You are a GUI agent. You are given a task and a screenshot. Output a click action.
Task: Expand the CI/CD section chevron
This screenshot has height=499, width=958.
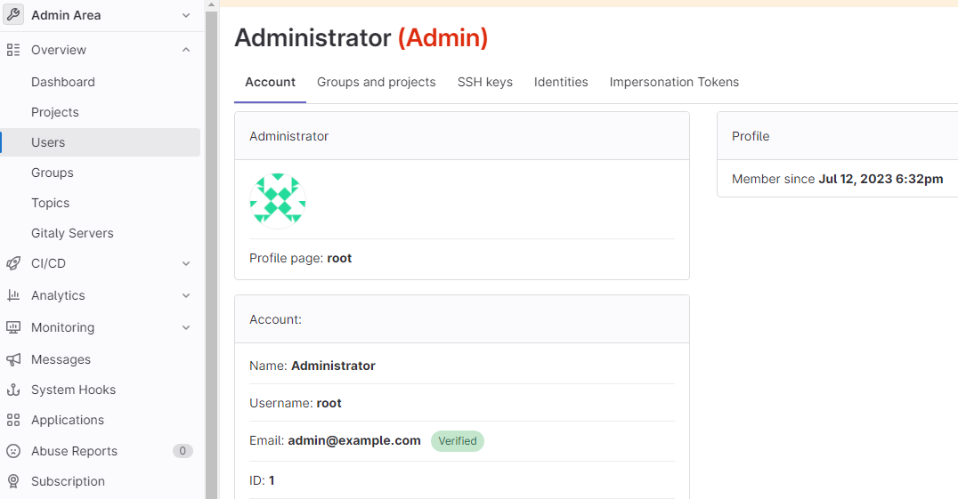186,263
